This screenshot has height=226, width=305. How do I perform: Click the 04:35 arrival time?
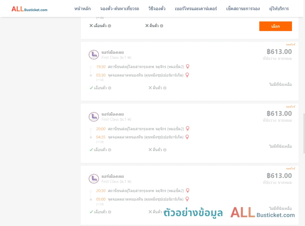tap(101, 137)
